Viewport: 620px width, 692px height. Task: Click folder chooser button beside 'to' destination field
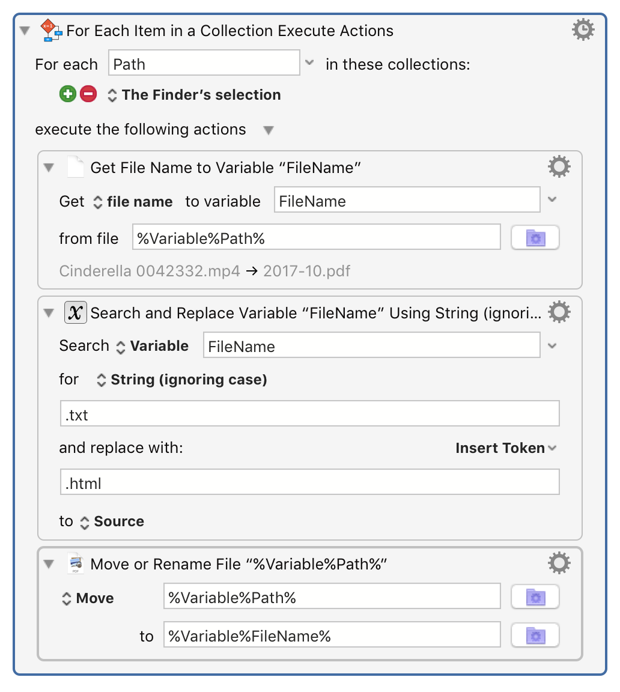tap(535, 636)
